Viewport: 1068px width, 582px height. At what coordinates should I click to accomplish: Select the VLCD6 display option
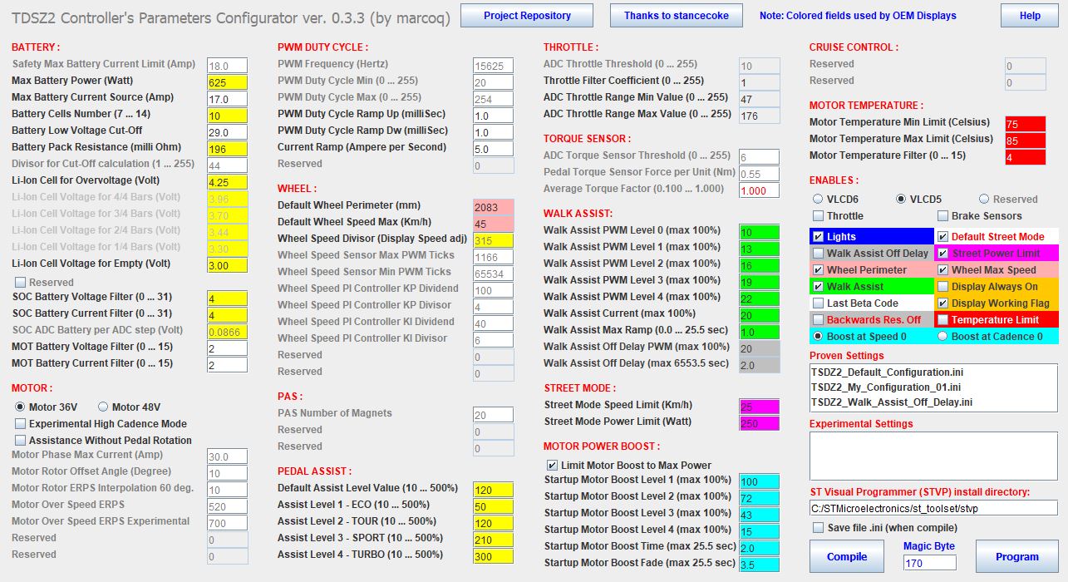click(x=818, y=200)
